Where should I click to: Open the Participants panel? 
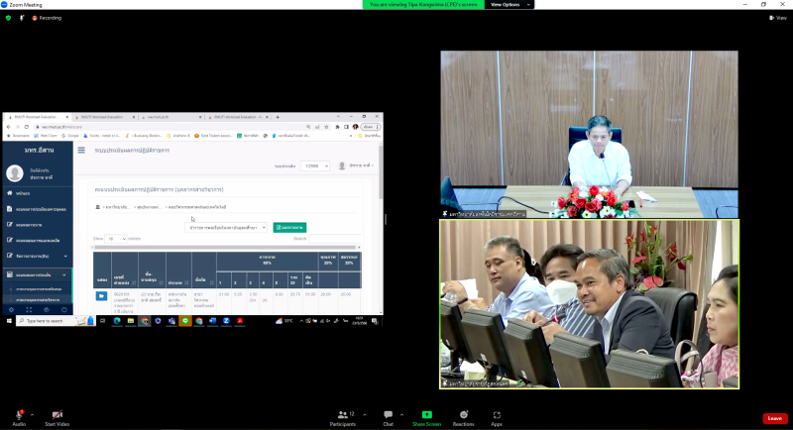pyautogui.click(x=345, y=416)
